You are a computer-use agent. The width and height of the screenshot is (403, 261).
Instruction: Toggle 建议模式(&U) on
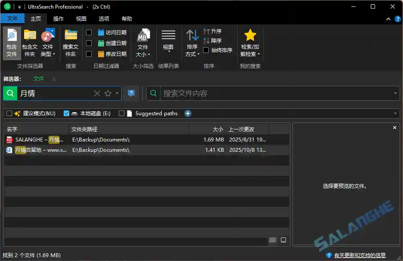click(9, 113)
